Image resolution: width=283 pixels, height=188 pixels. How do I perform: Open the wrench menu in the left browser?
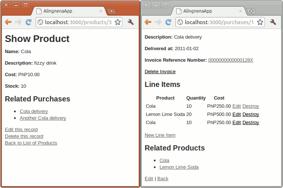click(131, 22)
